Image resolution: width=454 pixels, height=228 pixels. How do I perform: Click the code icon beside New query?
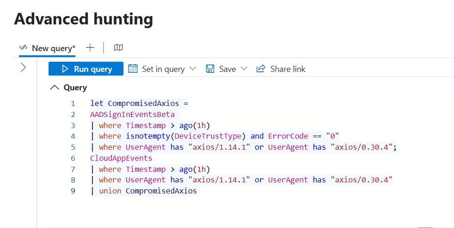coord(23,47)
